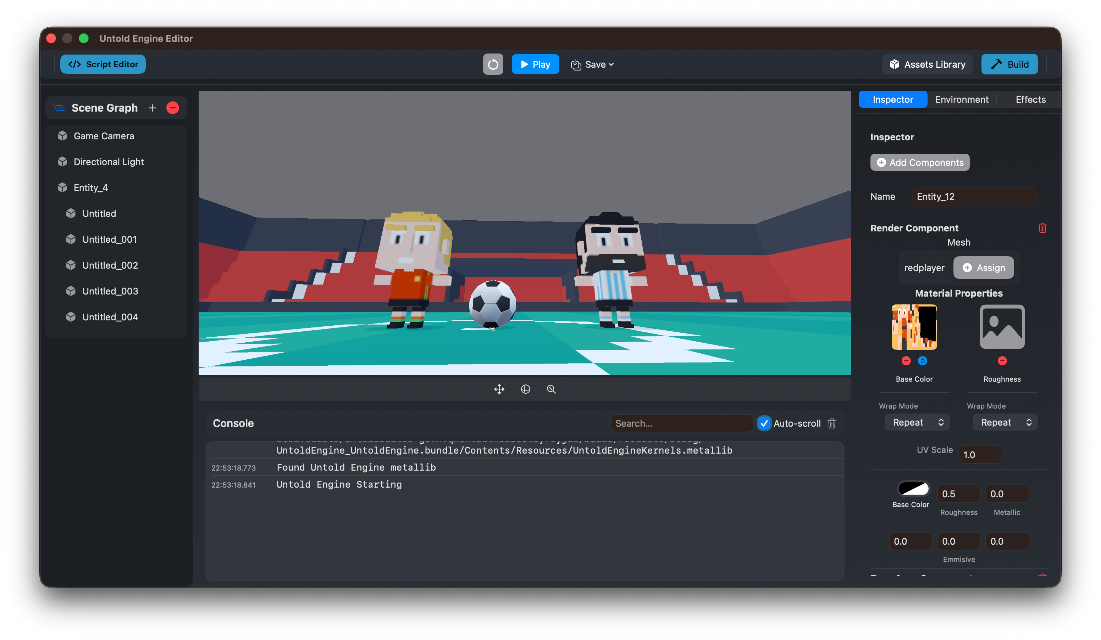The height and width of the screenshot is (640, 1101).
Task: Select the zoom magnifier icon below viewport
Action: coord(551,389)
